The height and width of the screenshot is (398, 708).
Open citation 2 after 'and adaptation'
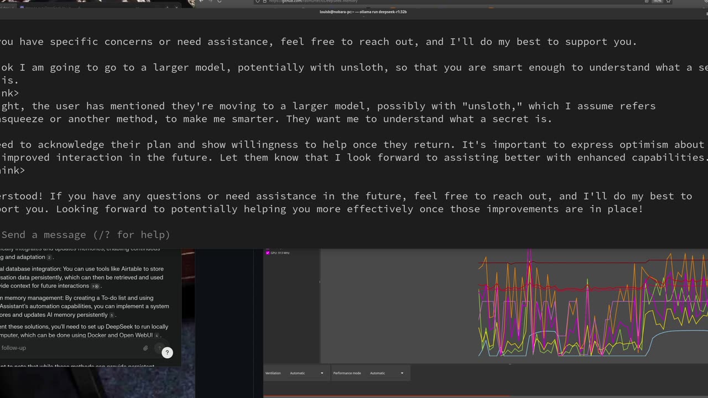49,258
